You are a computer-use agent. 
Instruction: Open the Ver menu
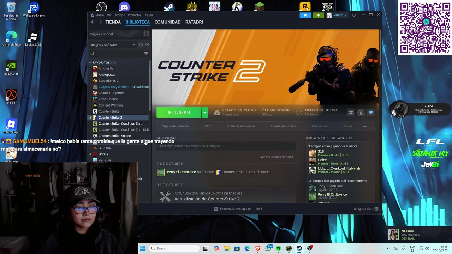pos(109,15)
